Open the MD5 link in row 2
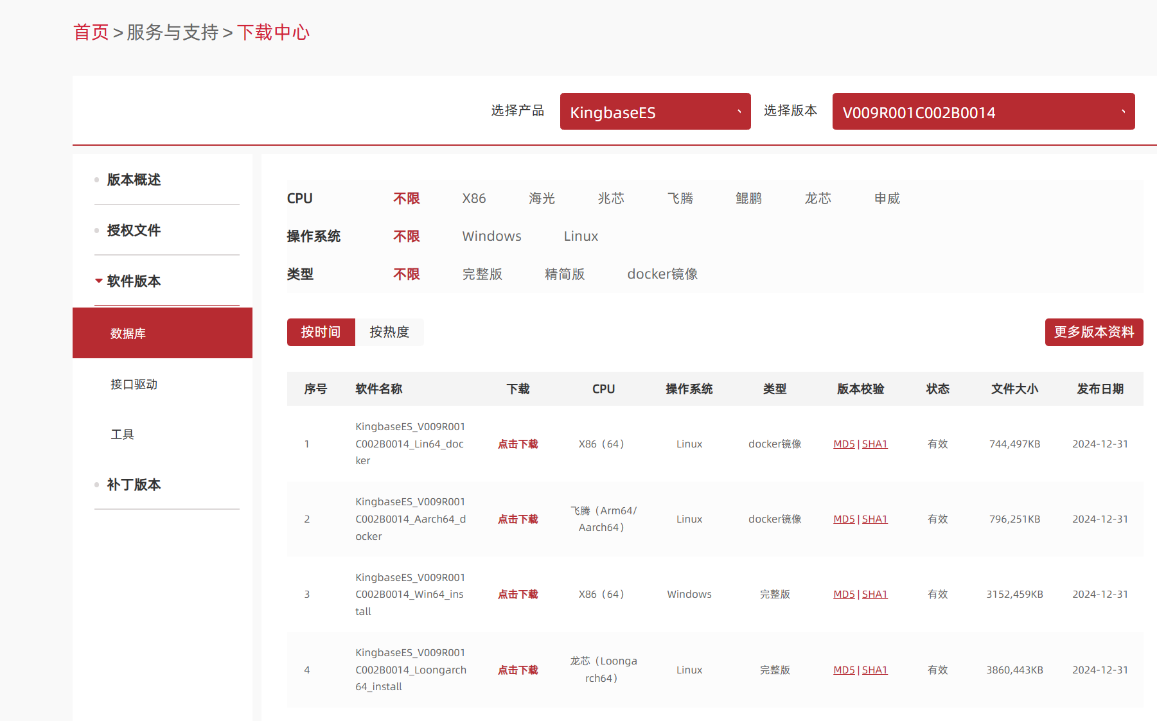Viewport: 1157px width, 721px height. (x=844, y=519)
